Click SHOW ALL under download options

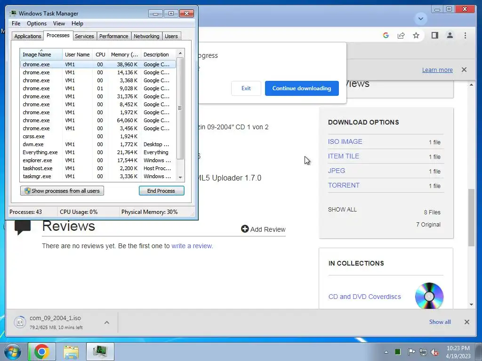pos(342,209)
